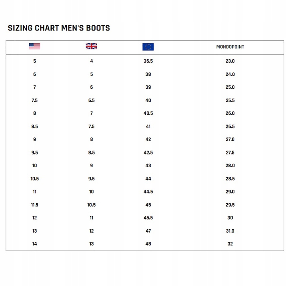The image size is (286, 286).
Task: Select EU size 36.5 cell
Action: [148, 61]
